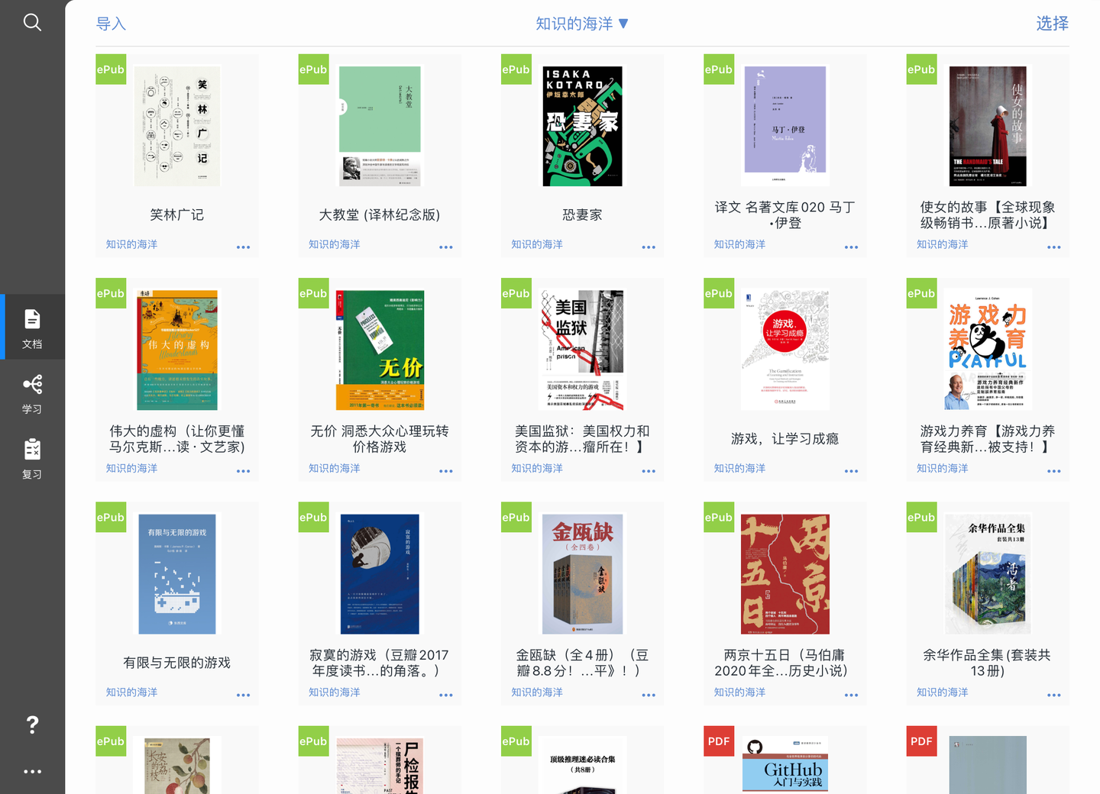Viewport: 1100px width, 794px height.
Task: Open more options for 美国监狱 book
Action: click(x=649, y=471)
